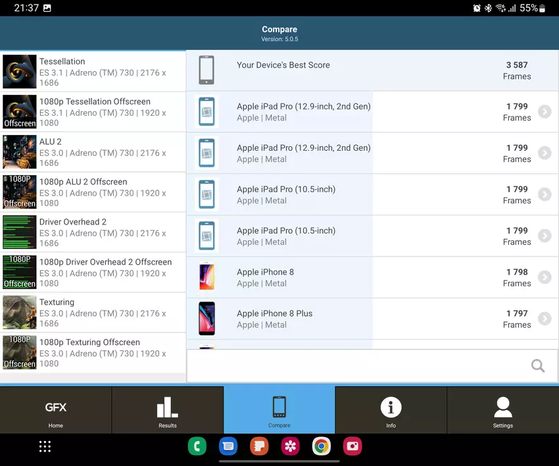Viewport: 559px width, 466px height.
Task: Switch to the Results tab
Action: (168, 411)
